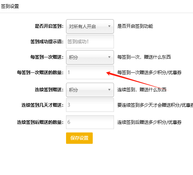The width and height of the screenshot is (193, 175).
Task: Select the 连续签到几天才赠送 input box
Action: coord(90,105)
